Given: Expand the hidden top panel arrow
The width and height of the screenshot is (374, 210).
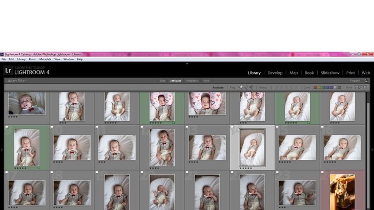Looking at the screenshot, I should tap(187, 63).
